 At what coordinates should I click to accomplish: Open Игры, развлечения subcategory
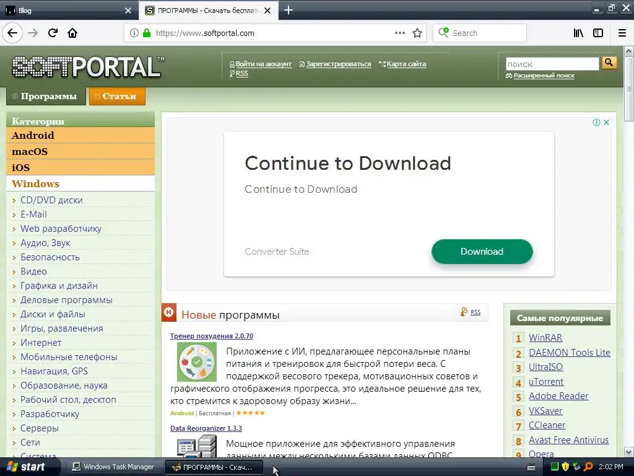click(61, 328)
